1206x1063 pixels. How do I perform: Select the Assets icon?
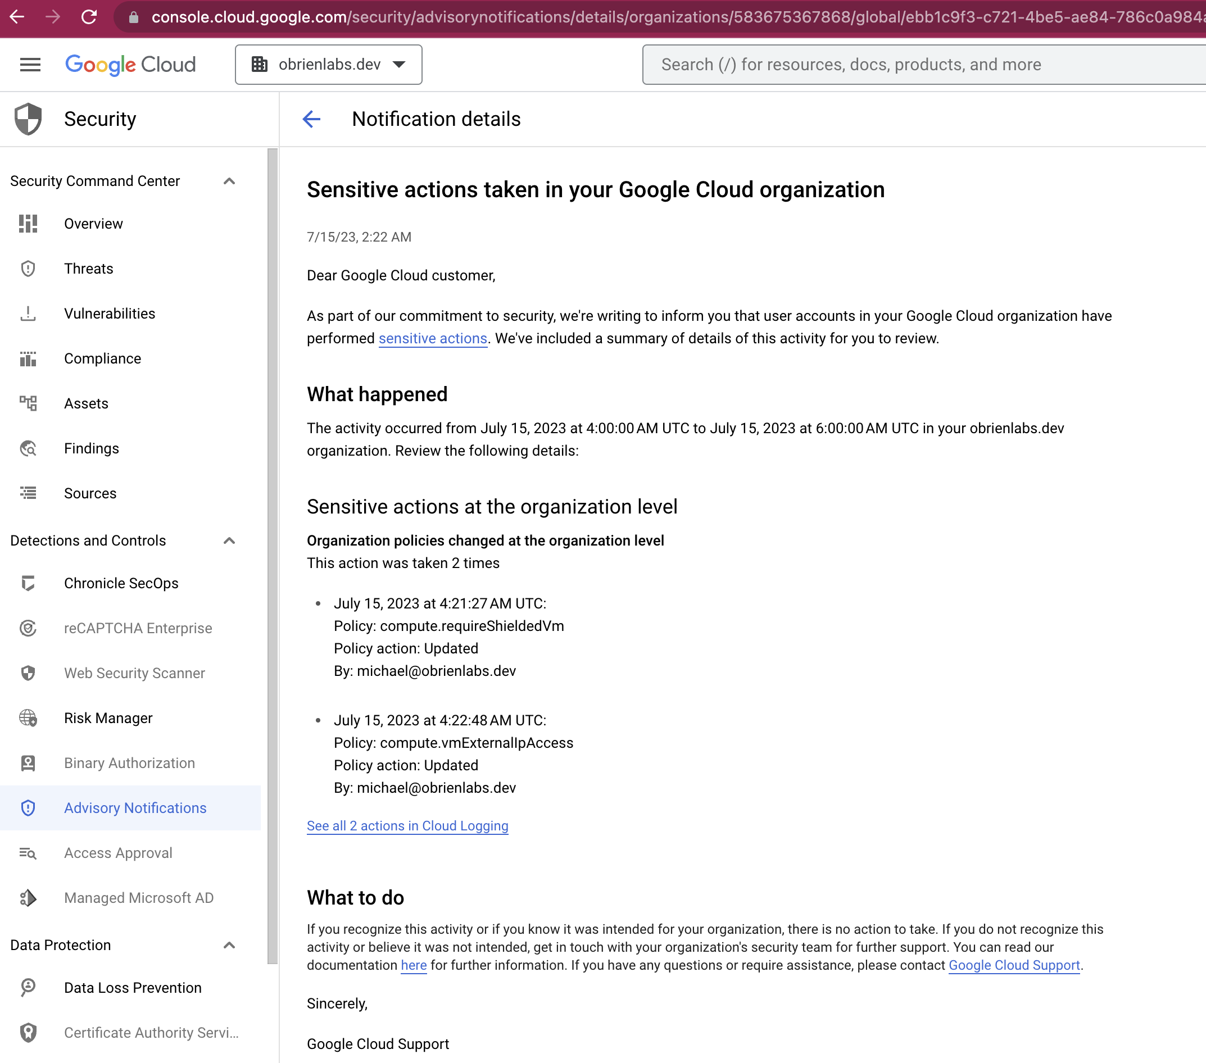tap(28, 403)
